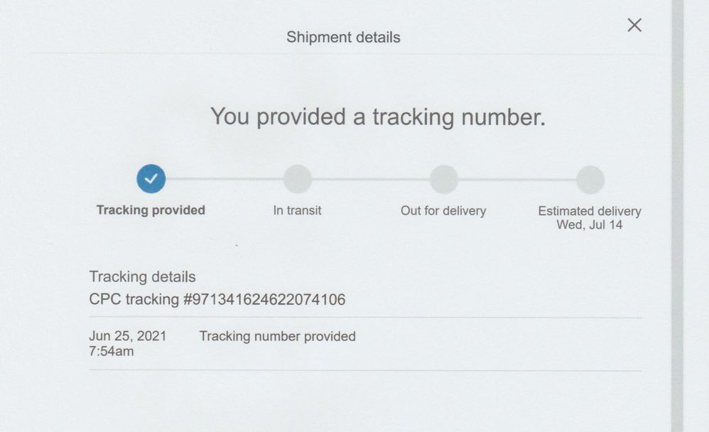Click the Estimated delivery step circle

[590, 179]
